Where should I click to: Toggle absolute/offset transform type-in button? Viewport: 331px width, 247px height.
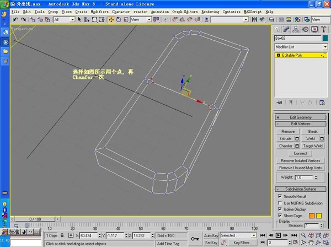tap(71, 235)
